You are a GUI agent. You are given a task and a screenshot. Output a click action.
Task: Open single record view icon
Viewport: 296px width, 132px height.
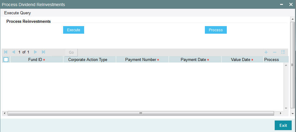tap(283, 52)
